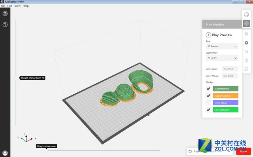Open the View menu
The image size is (253, 157).
click(x=17, y=6)
